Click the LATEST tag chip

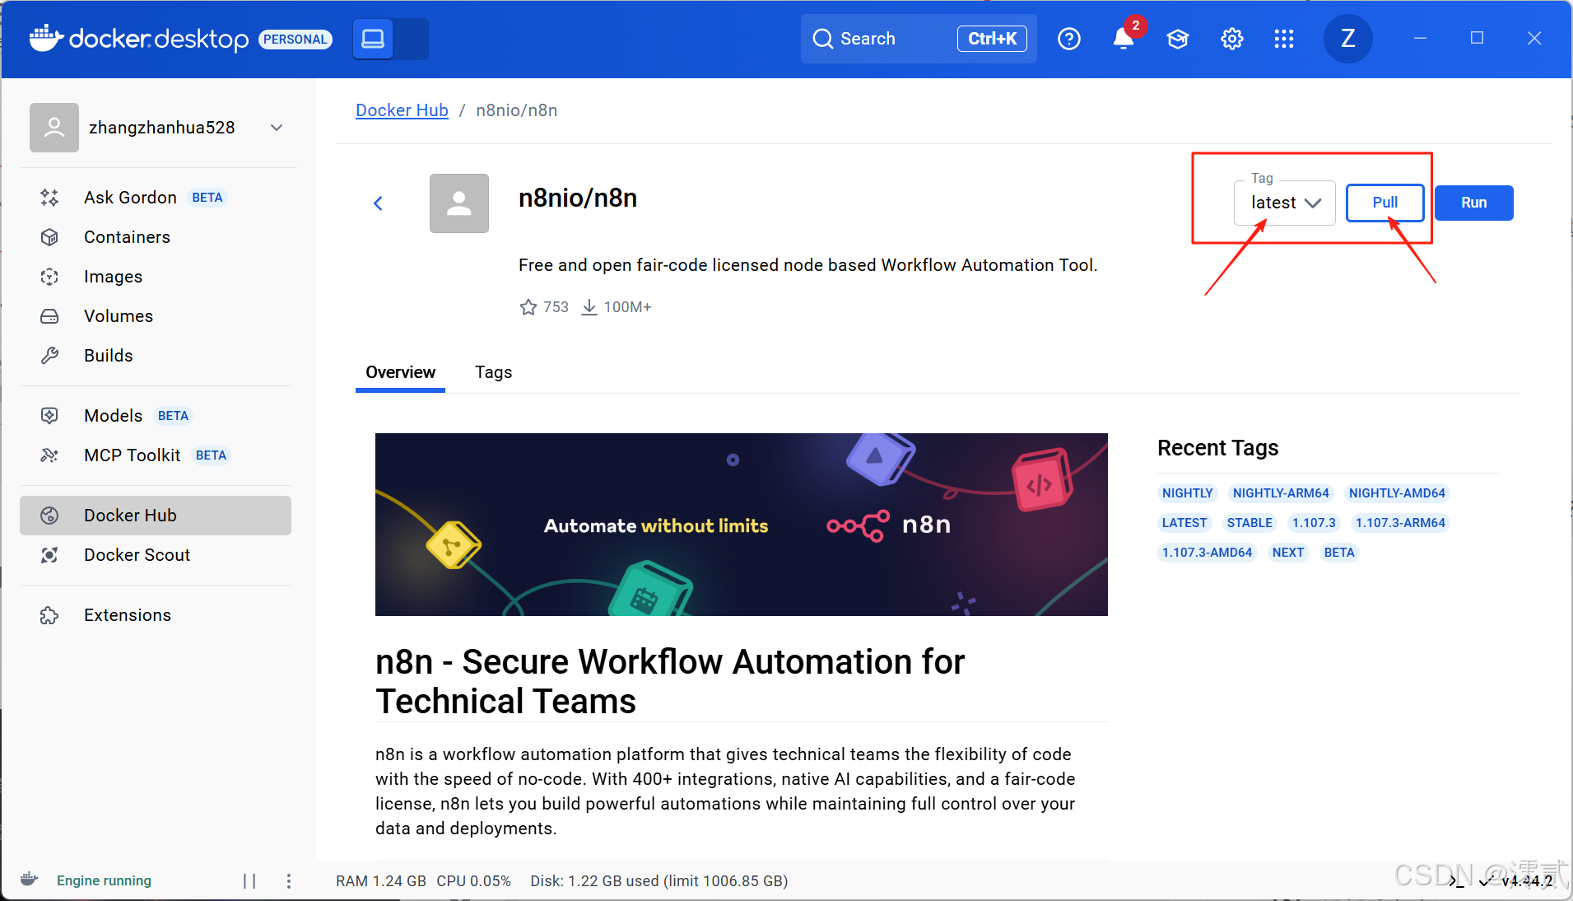[1184, 523]
